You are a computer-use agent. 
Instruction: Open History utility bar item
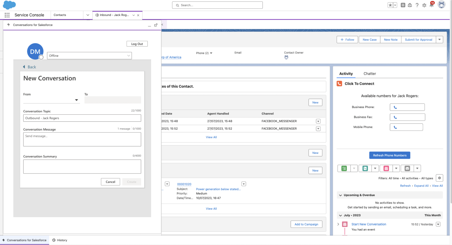pyautogui.click(x=60, y=240)
